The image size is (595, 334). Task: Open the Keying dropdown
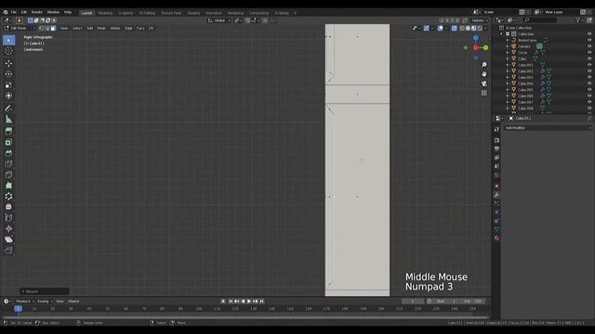pyautogui.click(x=45, y=302)
